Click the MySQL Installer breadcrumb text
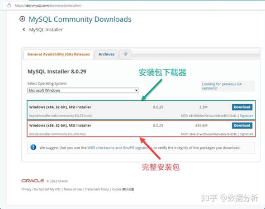Screen dimensions: 265x209 coord(46,30)
